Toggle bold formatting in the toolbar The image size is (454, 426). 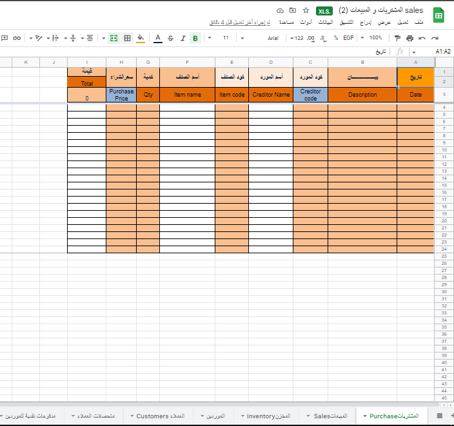point(195,38)
